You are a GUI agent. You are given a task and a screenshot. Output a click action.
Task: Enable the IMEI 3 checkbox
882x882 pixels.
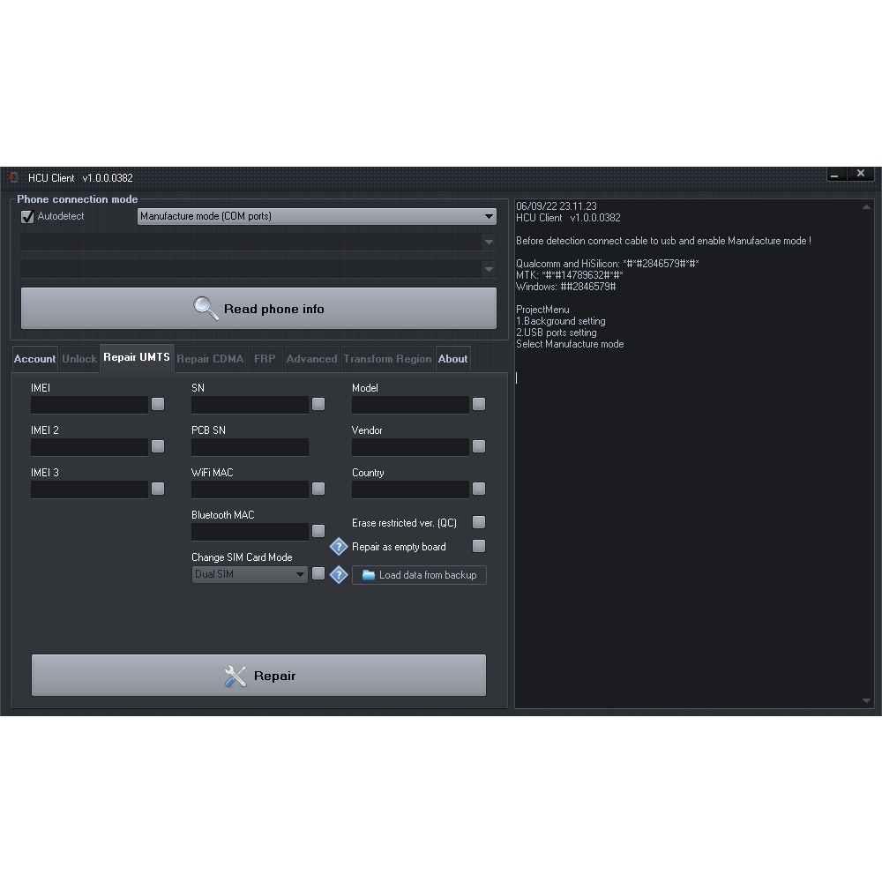coord(158,489)
